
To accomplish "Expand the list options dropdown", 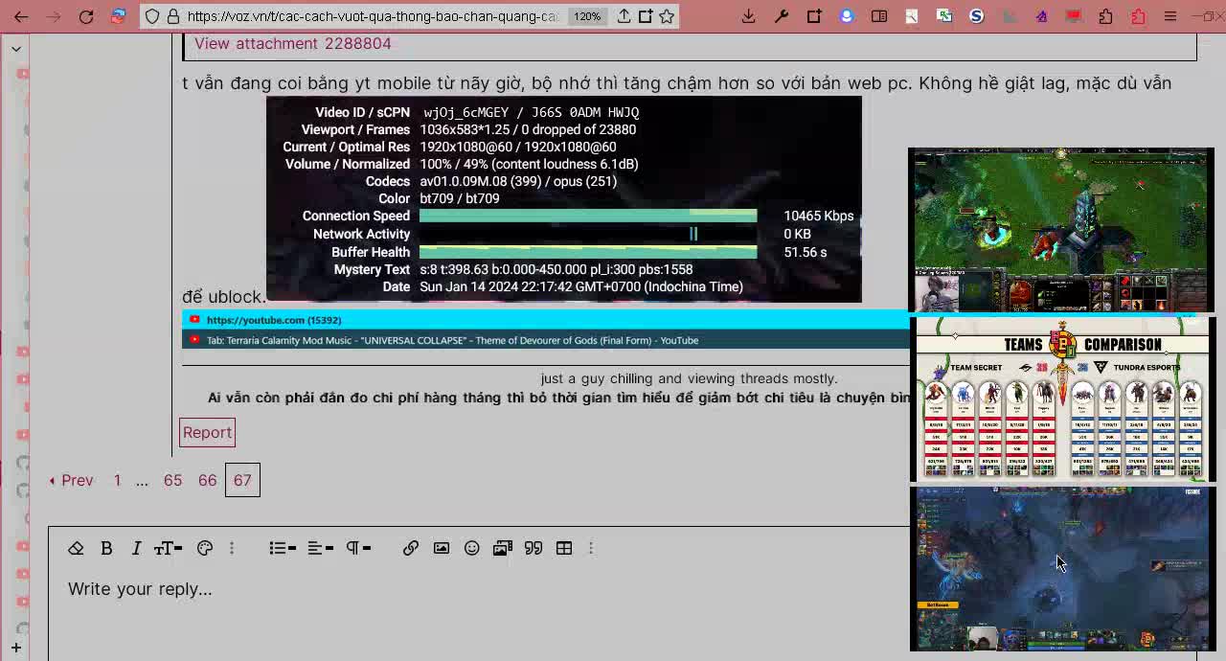I will click(x=282, y=548).
